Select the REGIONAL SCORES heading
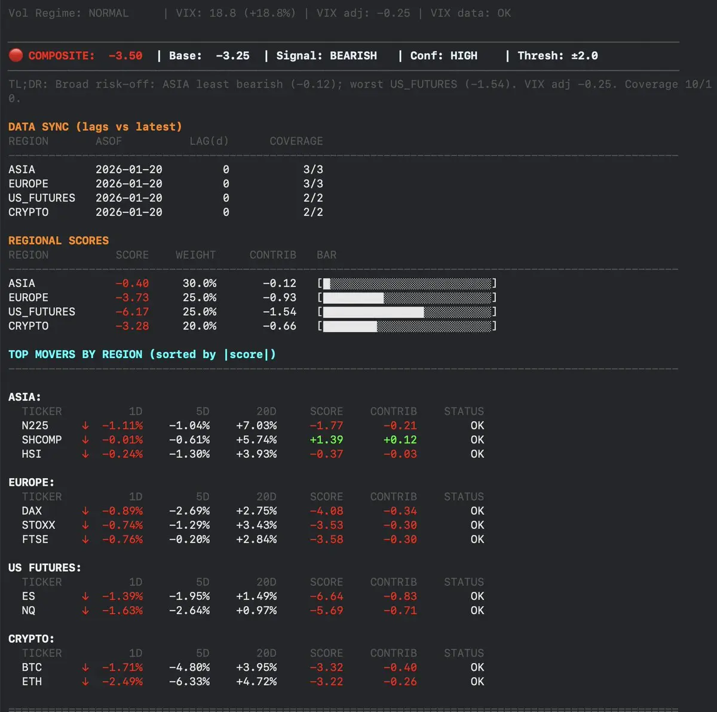Image resolution: width=717 pixels, height=712 pixels. coord(59,241)
